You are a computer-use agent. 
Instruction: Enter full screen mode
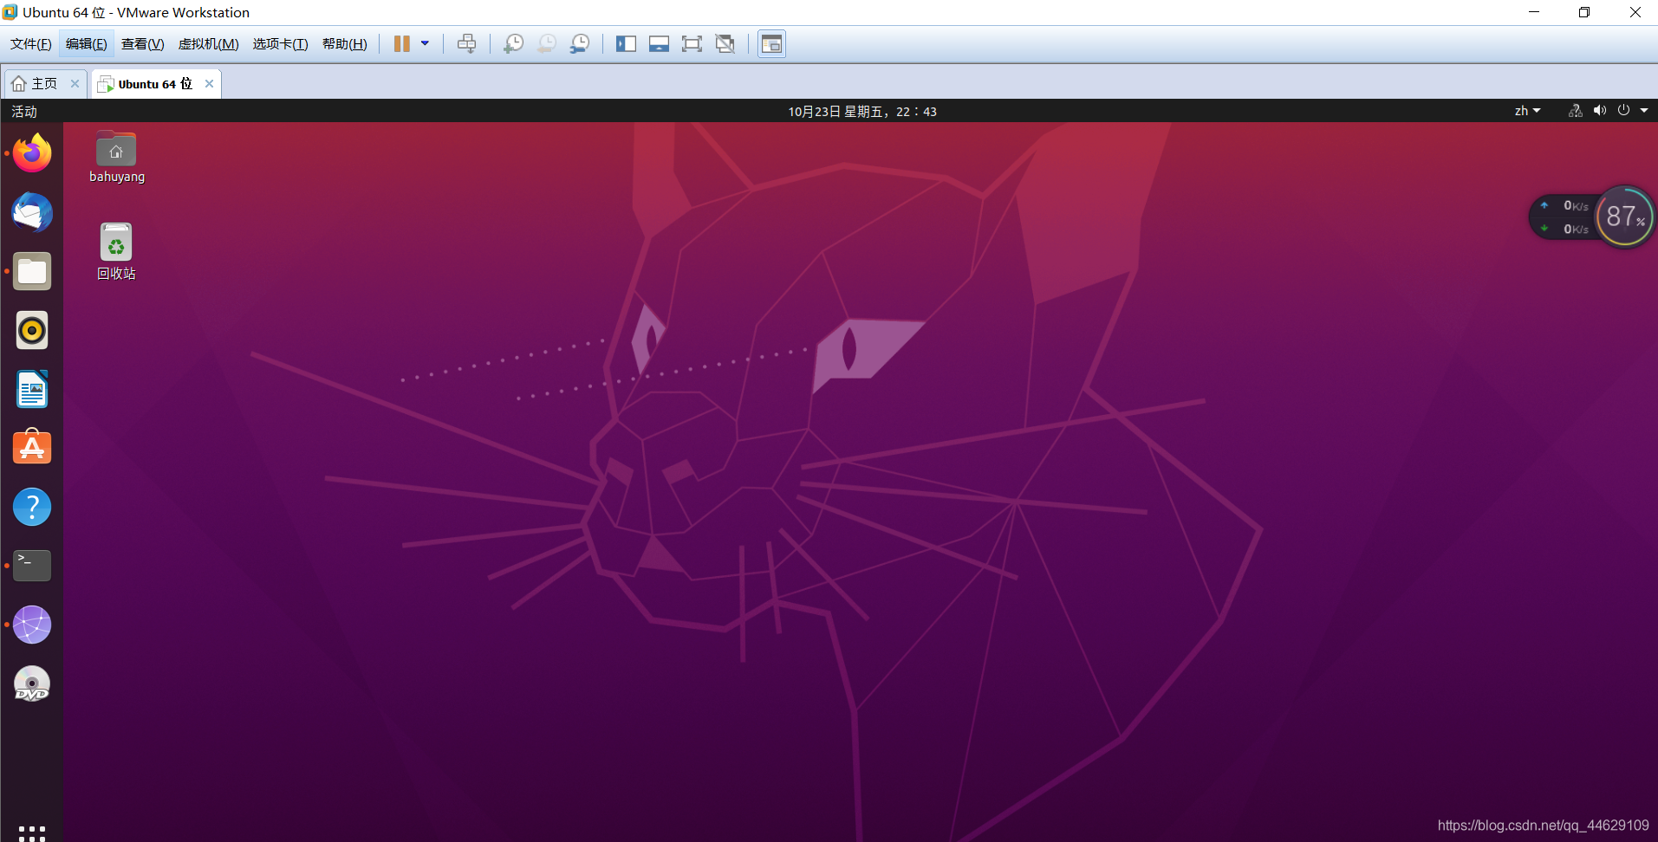[692, 44]
